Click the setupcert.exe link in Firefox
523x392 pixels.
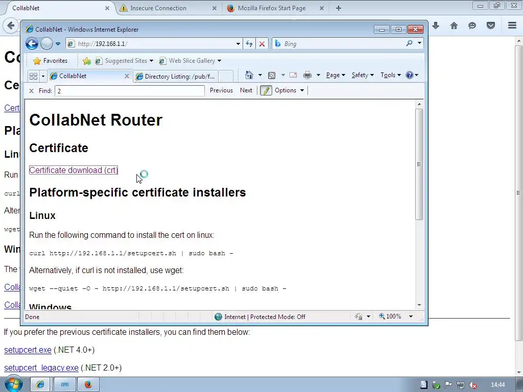(x=28, y=350)
